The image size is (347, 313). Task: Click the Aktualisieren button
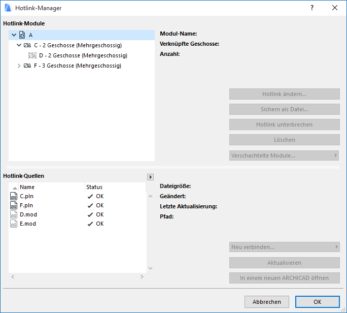pyautogui.click(x=285, y=263)
